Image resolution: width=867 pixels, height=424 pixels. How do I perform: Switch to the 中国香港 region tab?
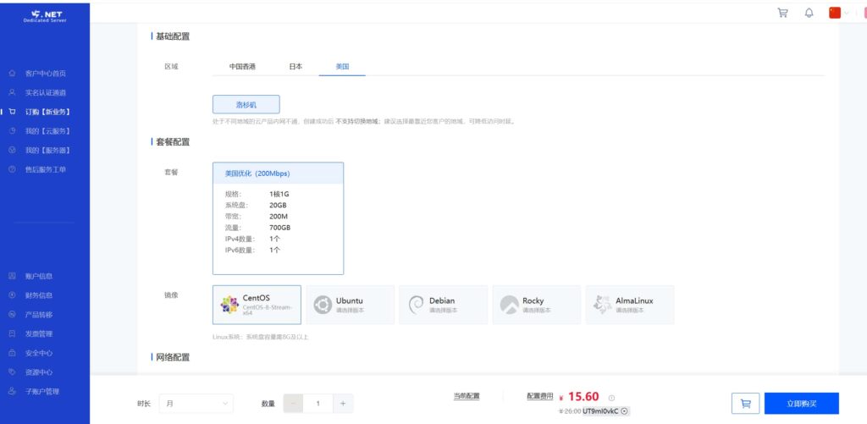click(x=242, y=66)
